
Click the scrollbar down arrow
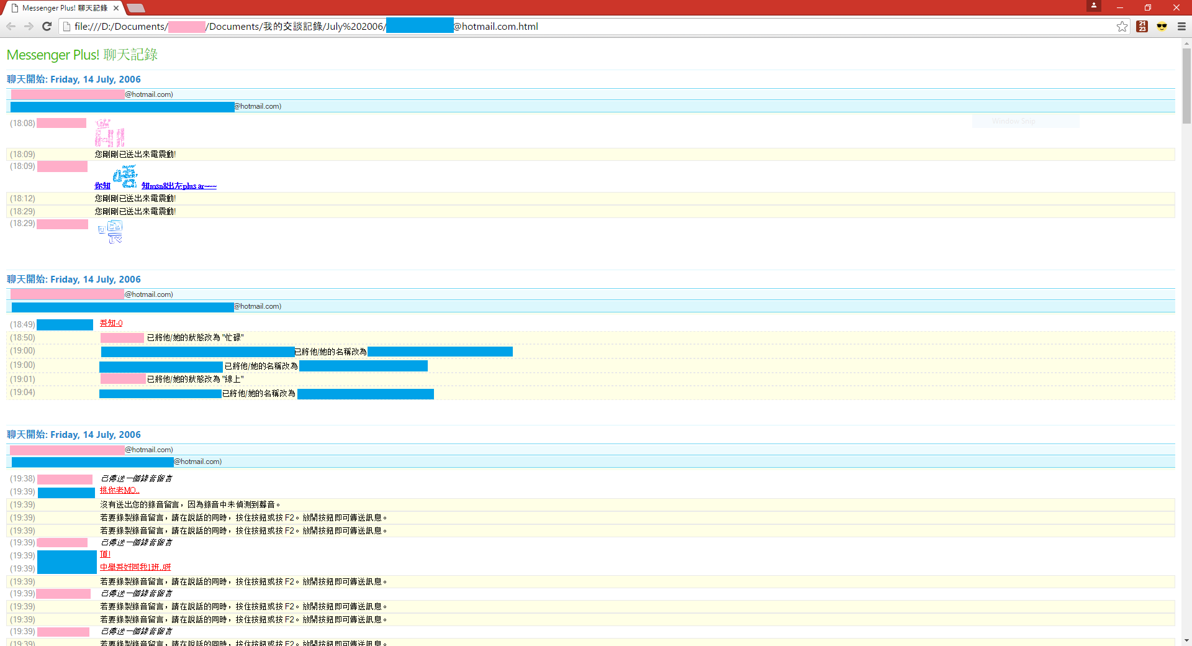click(1186, 640)
